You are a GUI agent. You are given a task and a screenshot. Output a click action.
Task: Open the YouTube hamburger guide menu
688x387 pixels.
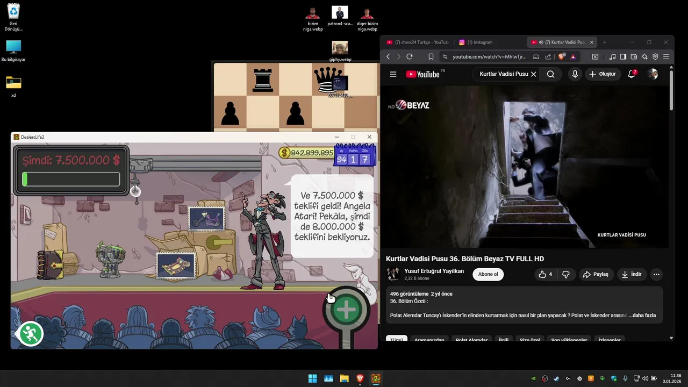click(x=393, y=74)
